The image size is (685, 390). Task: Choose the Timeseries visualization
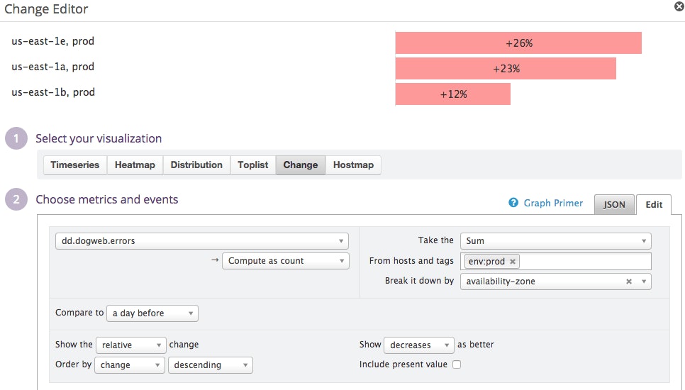click(x=75, y=165)
